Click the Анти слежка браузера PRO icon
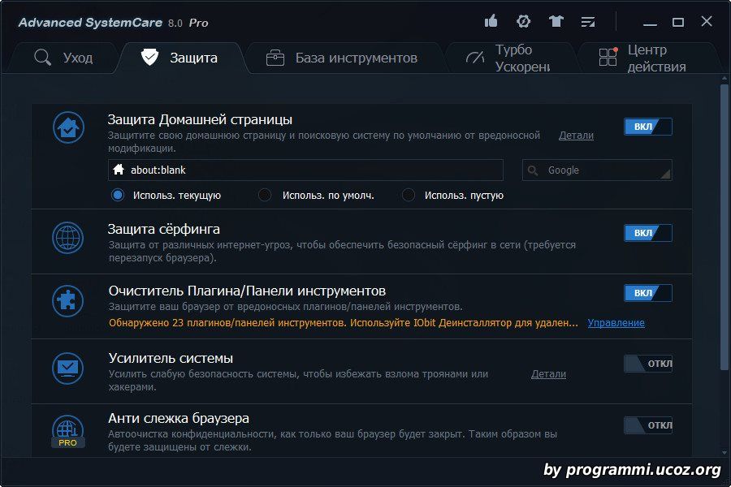 point(68,431)
